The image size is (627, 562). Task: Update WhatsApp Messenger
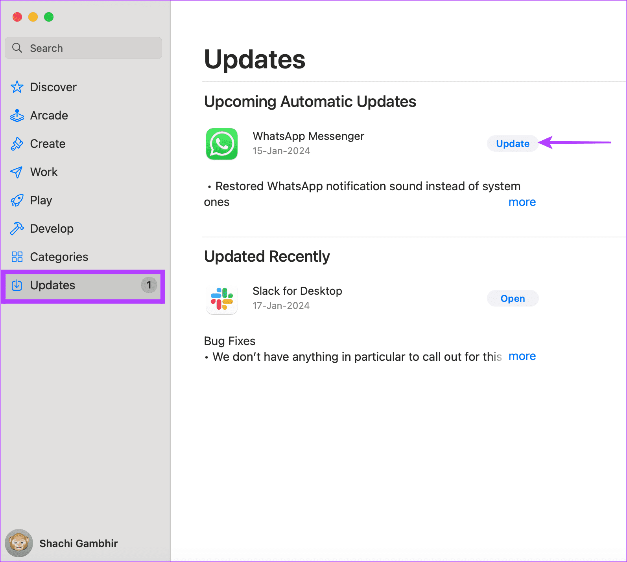513,144
